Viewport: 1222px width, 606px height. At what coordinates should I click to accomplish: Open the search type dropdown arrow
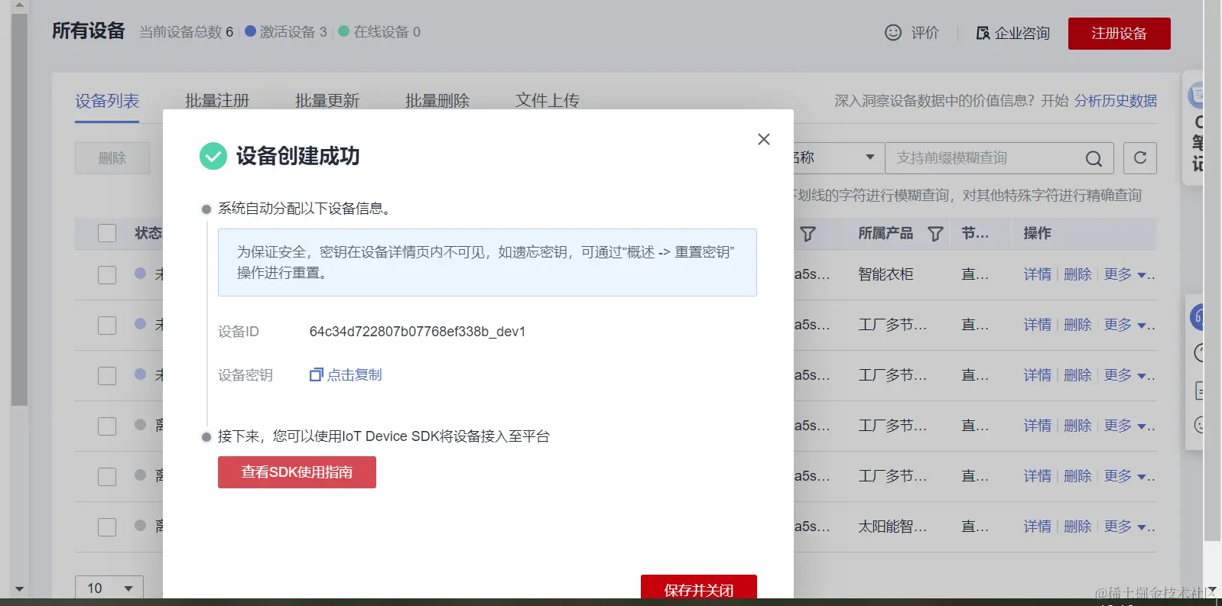click(869, 157)
